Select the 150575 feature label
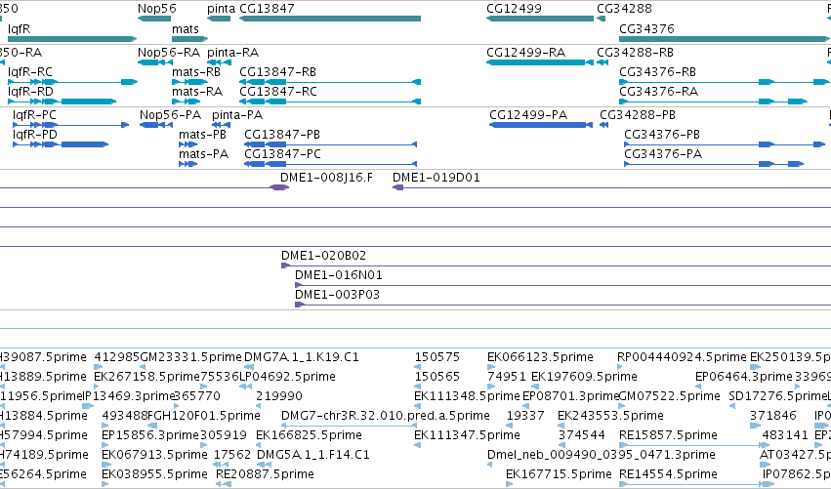 click(x=437, y=357)
